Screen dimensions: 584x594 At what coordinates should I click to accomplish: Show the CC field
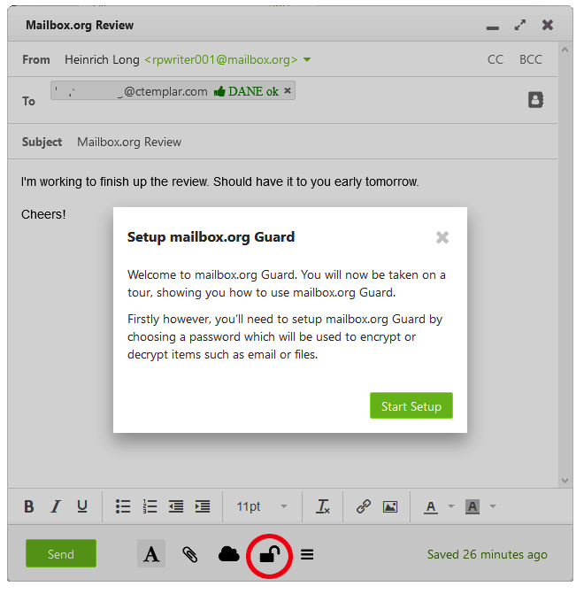pyautogui.click(x=496, y=59)
